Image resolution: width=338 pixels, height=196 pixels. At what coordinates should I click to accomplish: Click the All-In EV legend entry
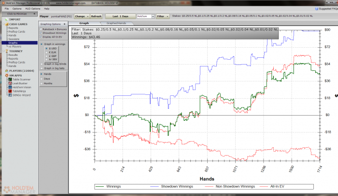click(272, 186)
